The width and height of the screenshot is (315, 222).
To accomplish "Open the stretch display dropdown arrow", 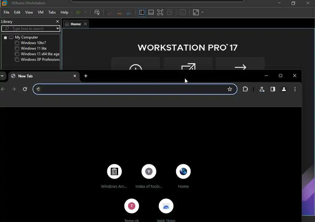I will (x=202, y=13).
